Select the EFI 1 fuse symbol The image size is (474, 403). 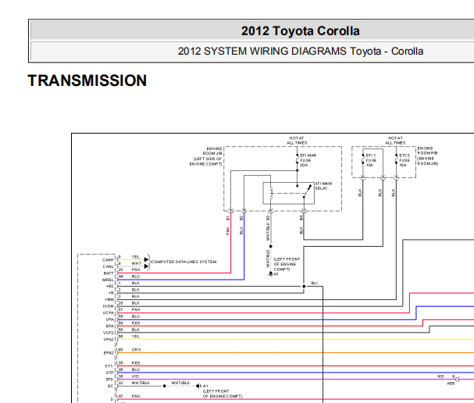[x=363, y=159]
